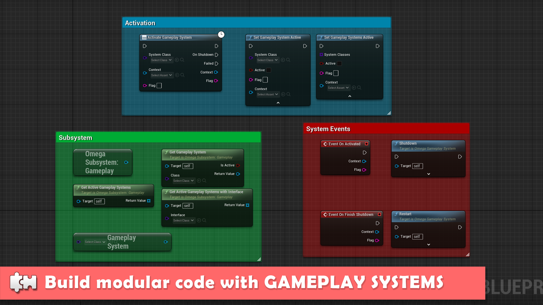Click Flag pin on Event On Finish Shutdown
The width and height of the screenshot is (543, 305).
coord(377,240)
